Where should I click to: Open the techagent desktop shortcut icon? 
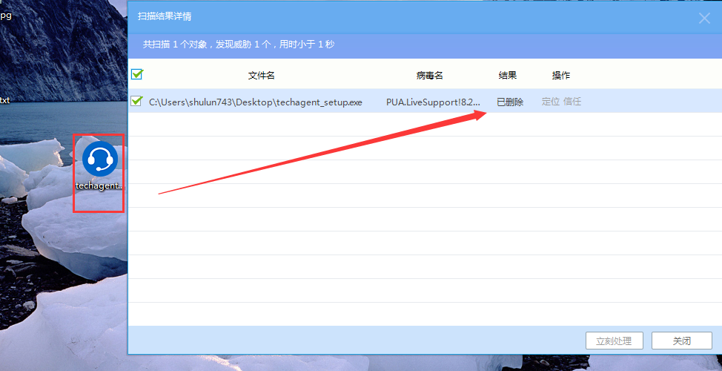tap(100, 159)
